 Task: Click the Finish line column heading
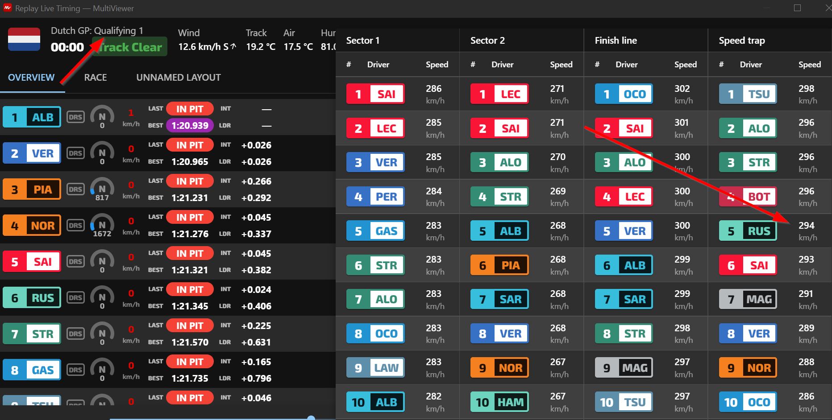point(616,41)
